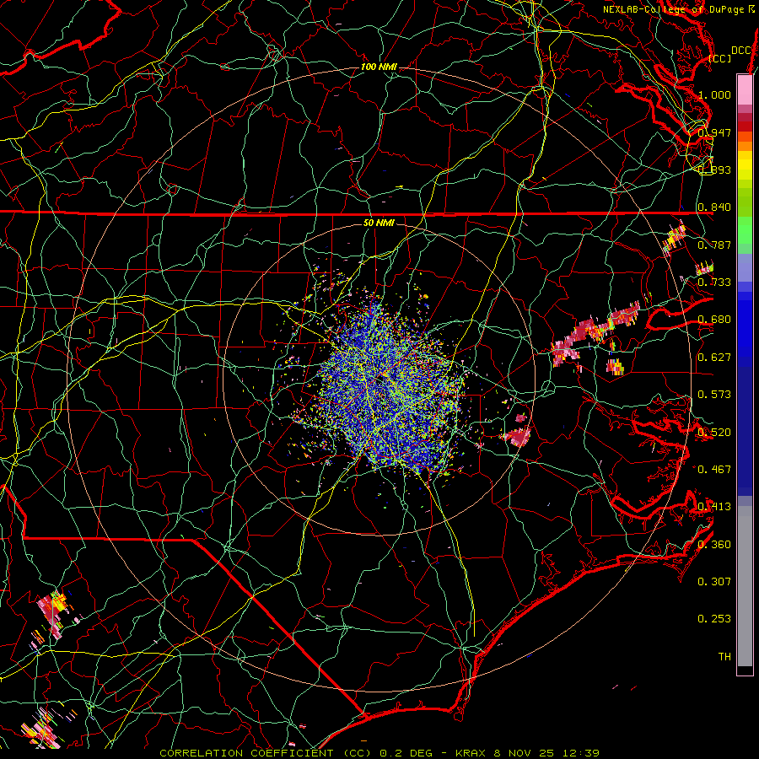Pick the red swatch beside 0.947

coord(745,126)
